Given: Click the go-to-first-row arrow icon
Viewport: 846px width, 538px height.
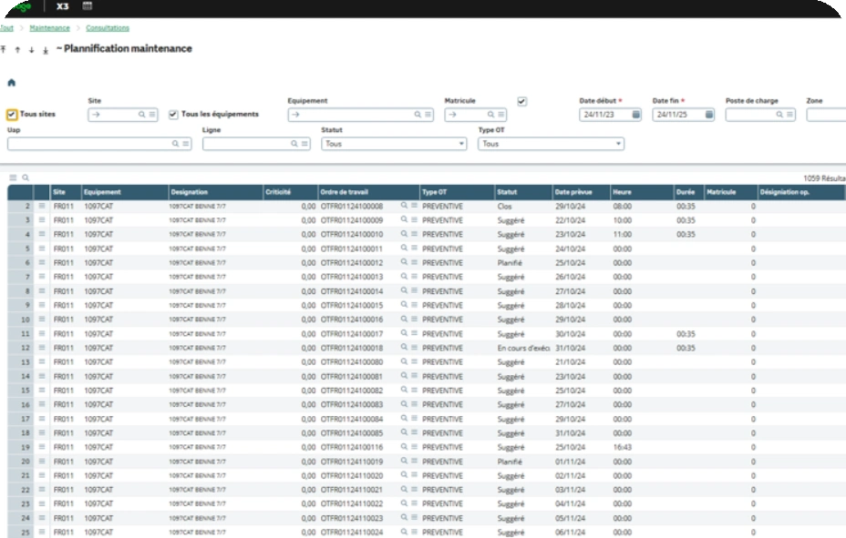Looking at the screenshot, I should click(3, 48).
